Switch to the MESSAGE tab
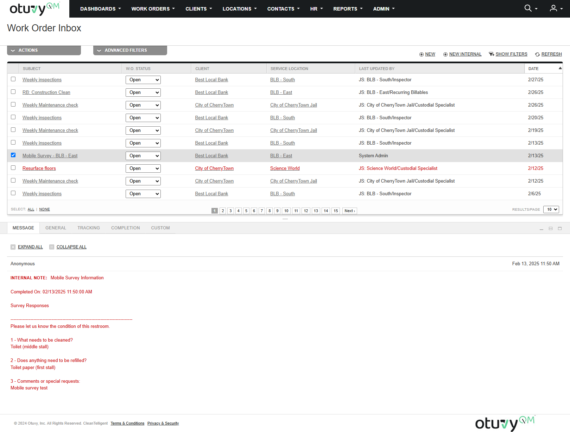570x432 pixels. (23, 228)
